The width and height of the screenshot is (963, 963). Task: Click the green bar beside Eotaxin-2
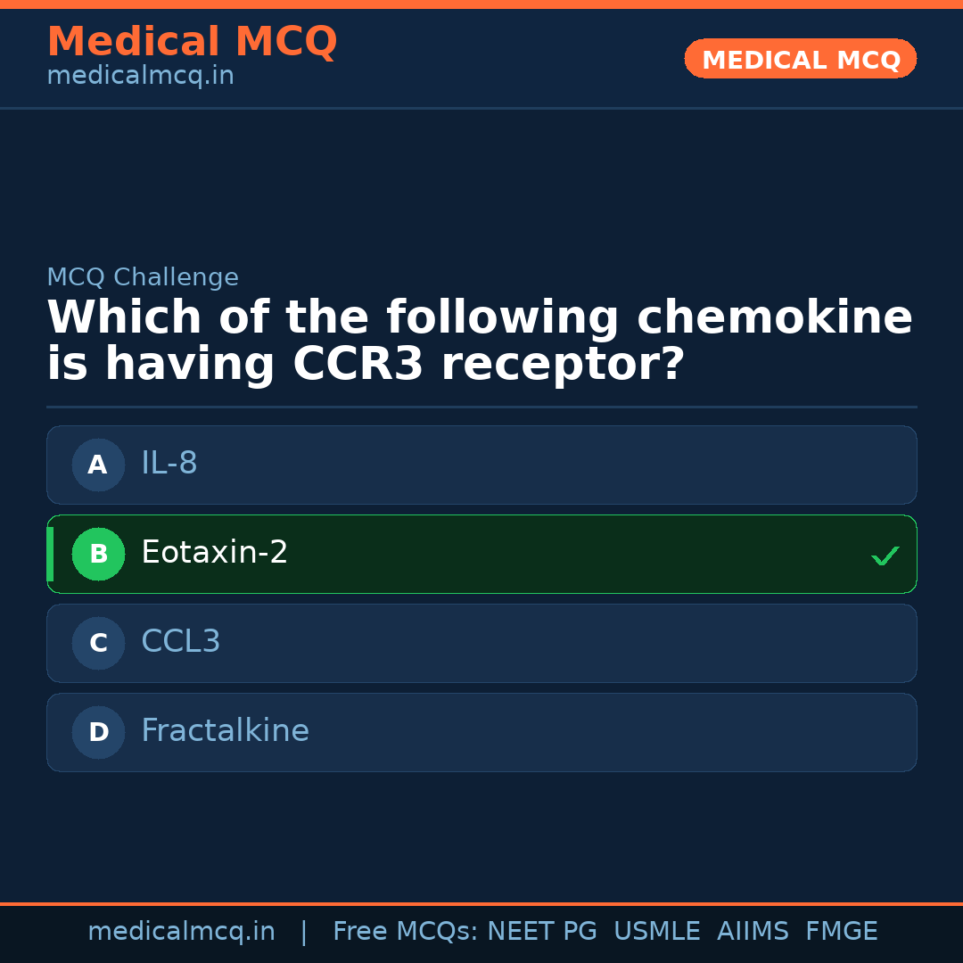(x=50, y=554)
